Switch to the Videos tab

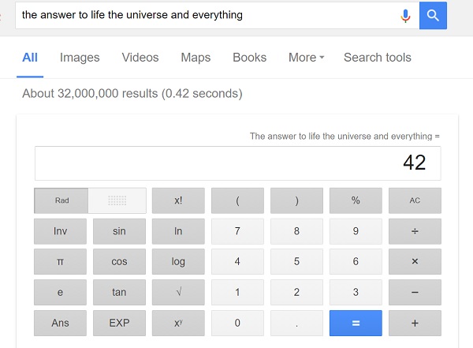140,58
